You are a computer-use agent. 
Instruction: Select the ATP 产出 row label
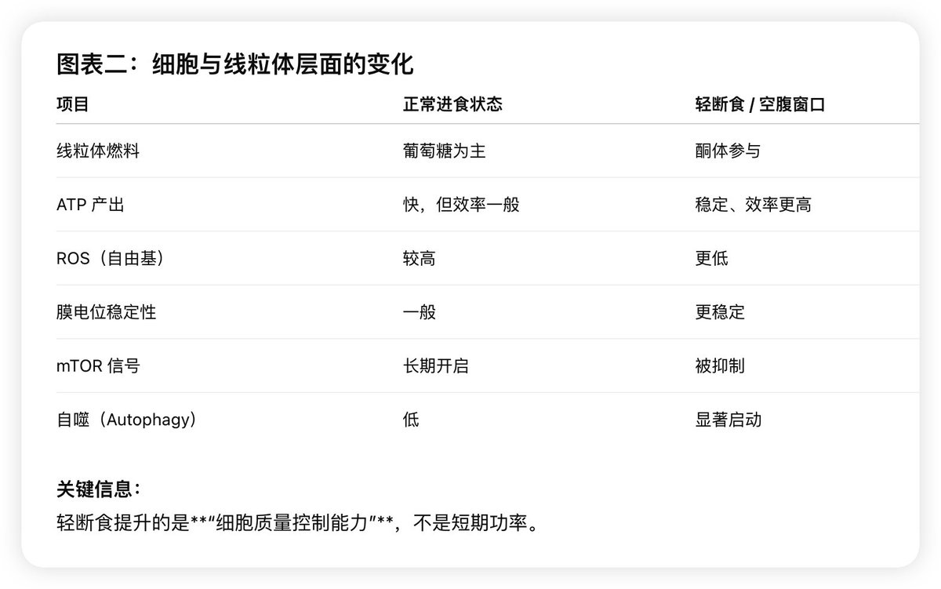pos(90,205)
